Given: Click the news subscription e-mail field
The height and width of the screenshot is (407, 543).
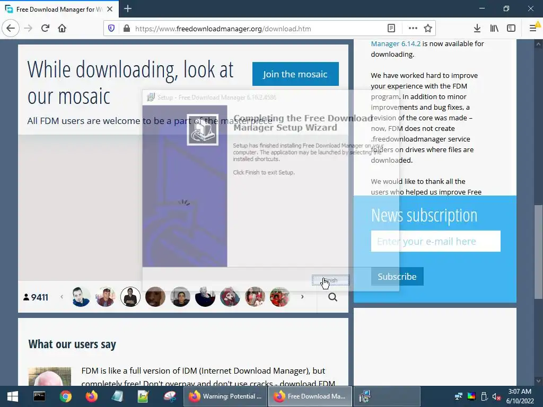Looking at the screenshot, I should click(436, 241).
